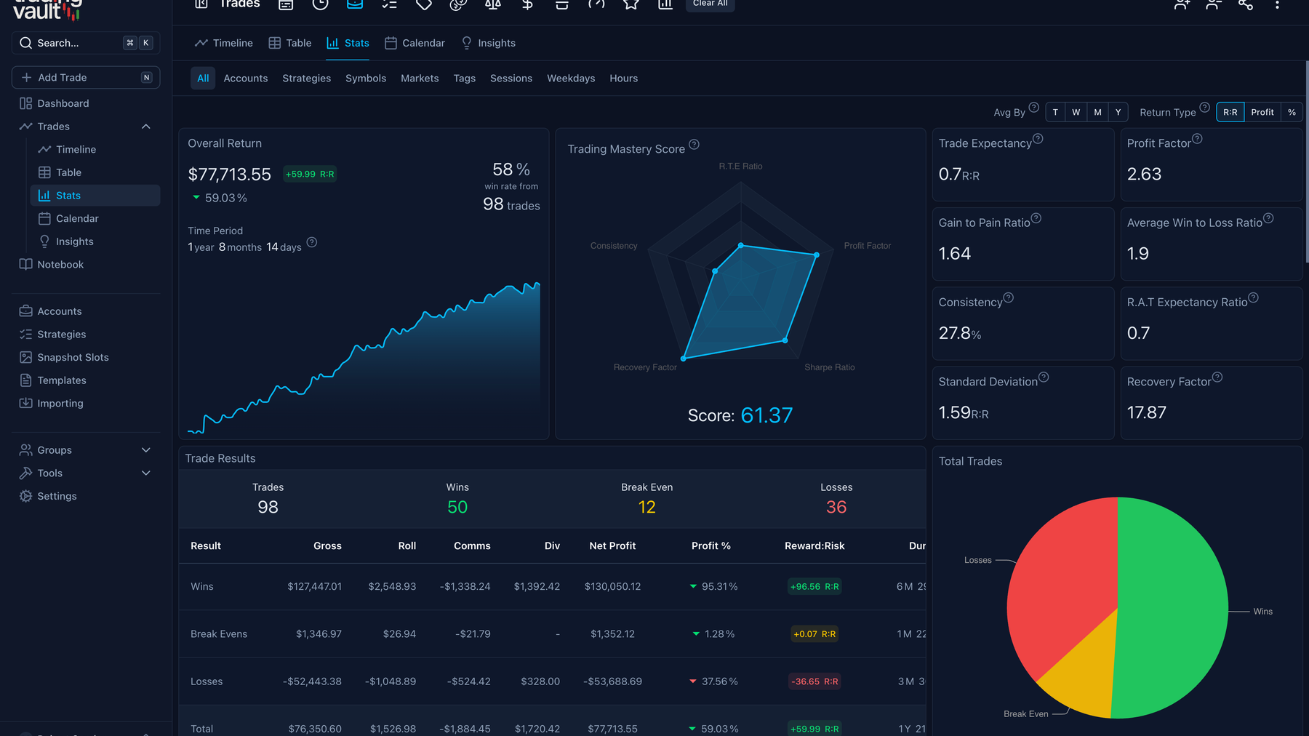
Task: Expand the Groups section in the sidebar
Action: click(x=145, y=449)
